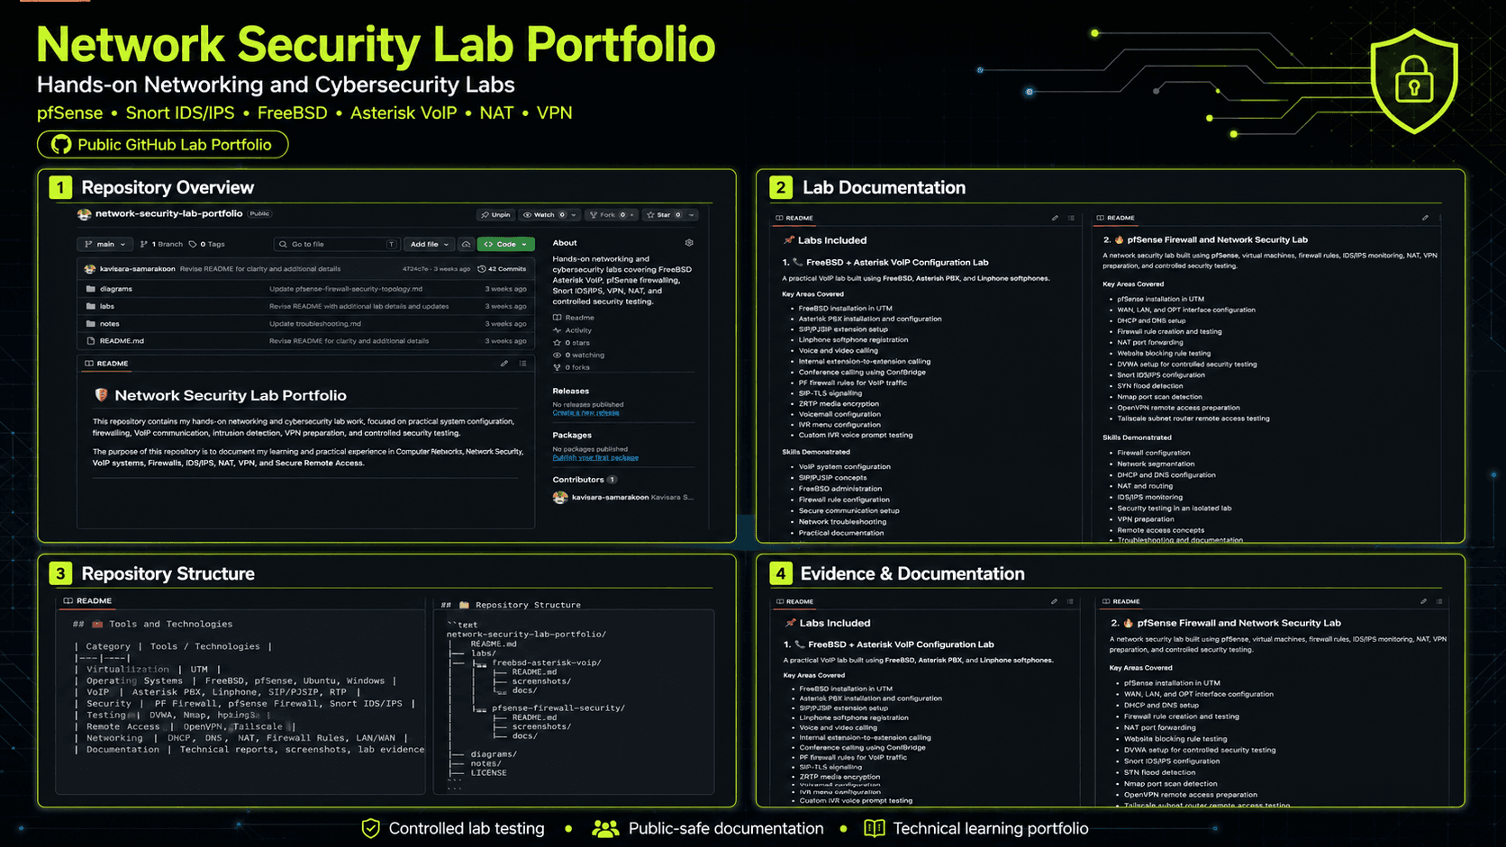
Task: Open README outline icon in Repository Overview
Action: tap(522, 364)
